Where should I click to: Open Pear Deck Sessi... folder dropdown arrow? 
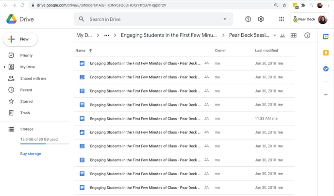[275, 36]
